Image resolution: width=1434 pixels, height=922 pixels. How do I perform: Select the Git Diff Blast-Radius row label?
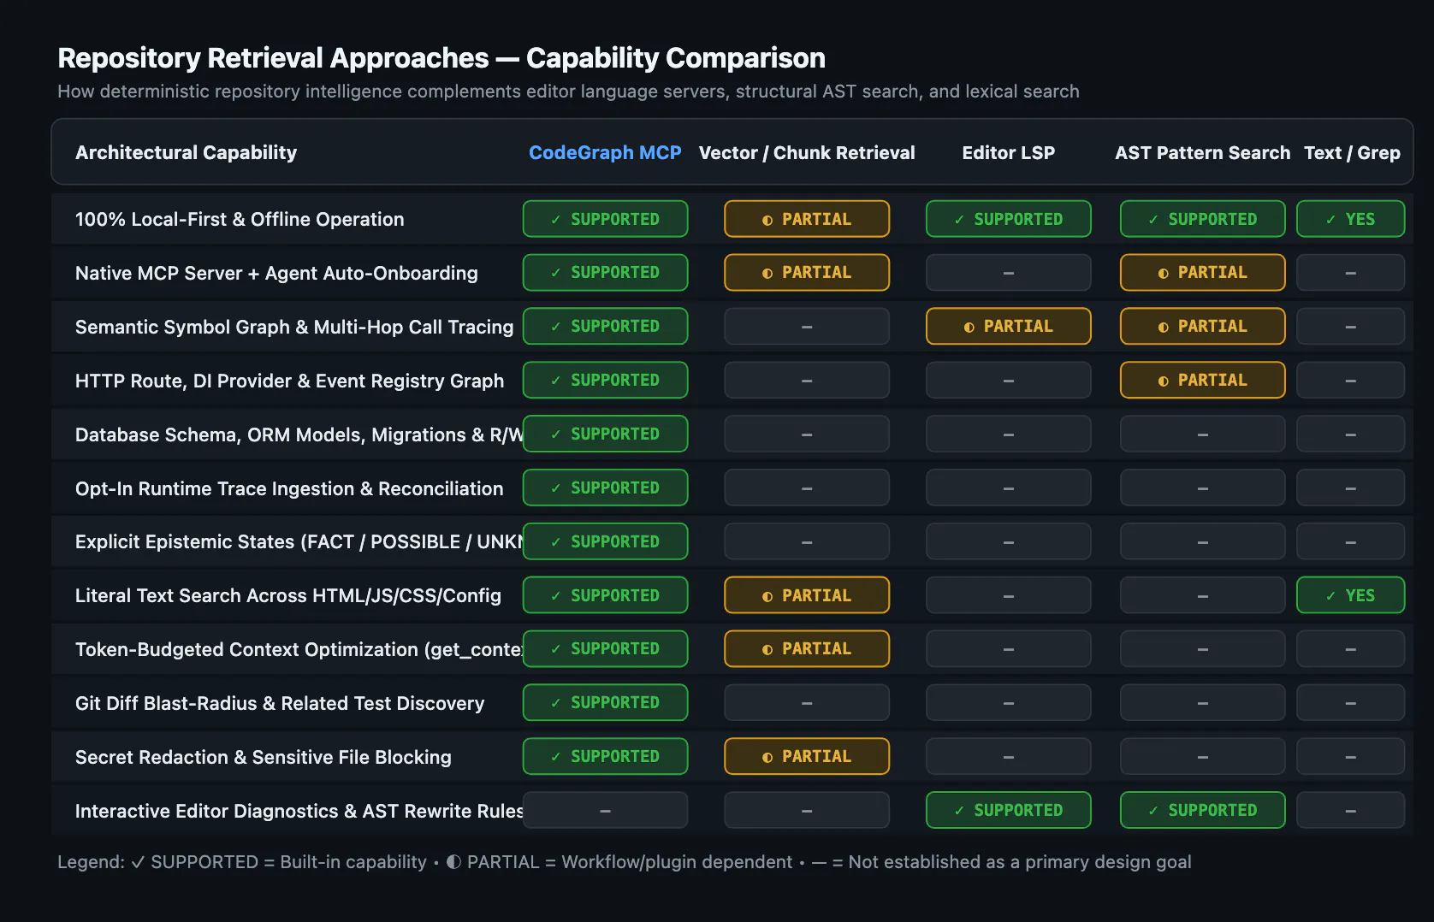click(x=280, y=703)
